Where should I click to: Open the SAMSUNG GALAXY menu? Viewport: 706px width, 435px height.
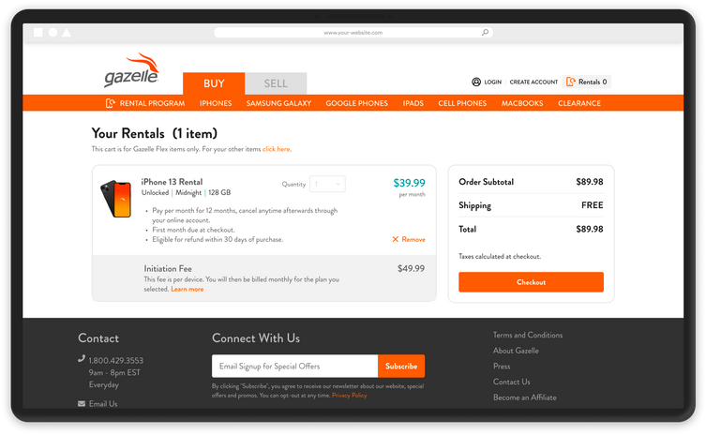(x=278, y=103)
